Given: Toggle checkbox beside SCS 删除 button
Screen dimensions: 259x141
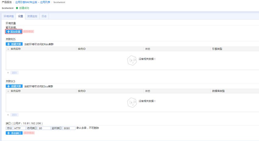Looking at the screenshot, I should pyautogui.click(x=8, y=115).
